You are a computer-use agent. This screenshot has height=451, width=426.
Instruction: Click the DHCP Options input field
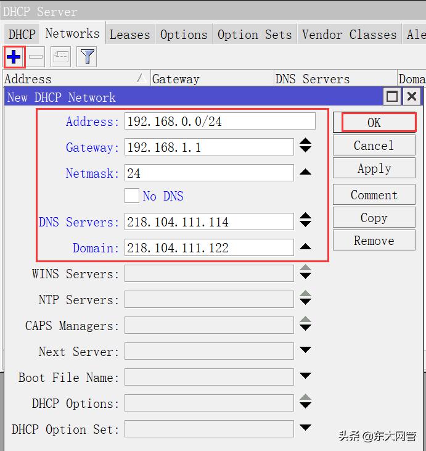coord(209,403)
